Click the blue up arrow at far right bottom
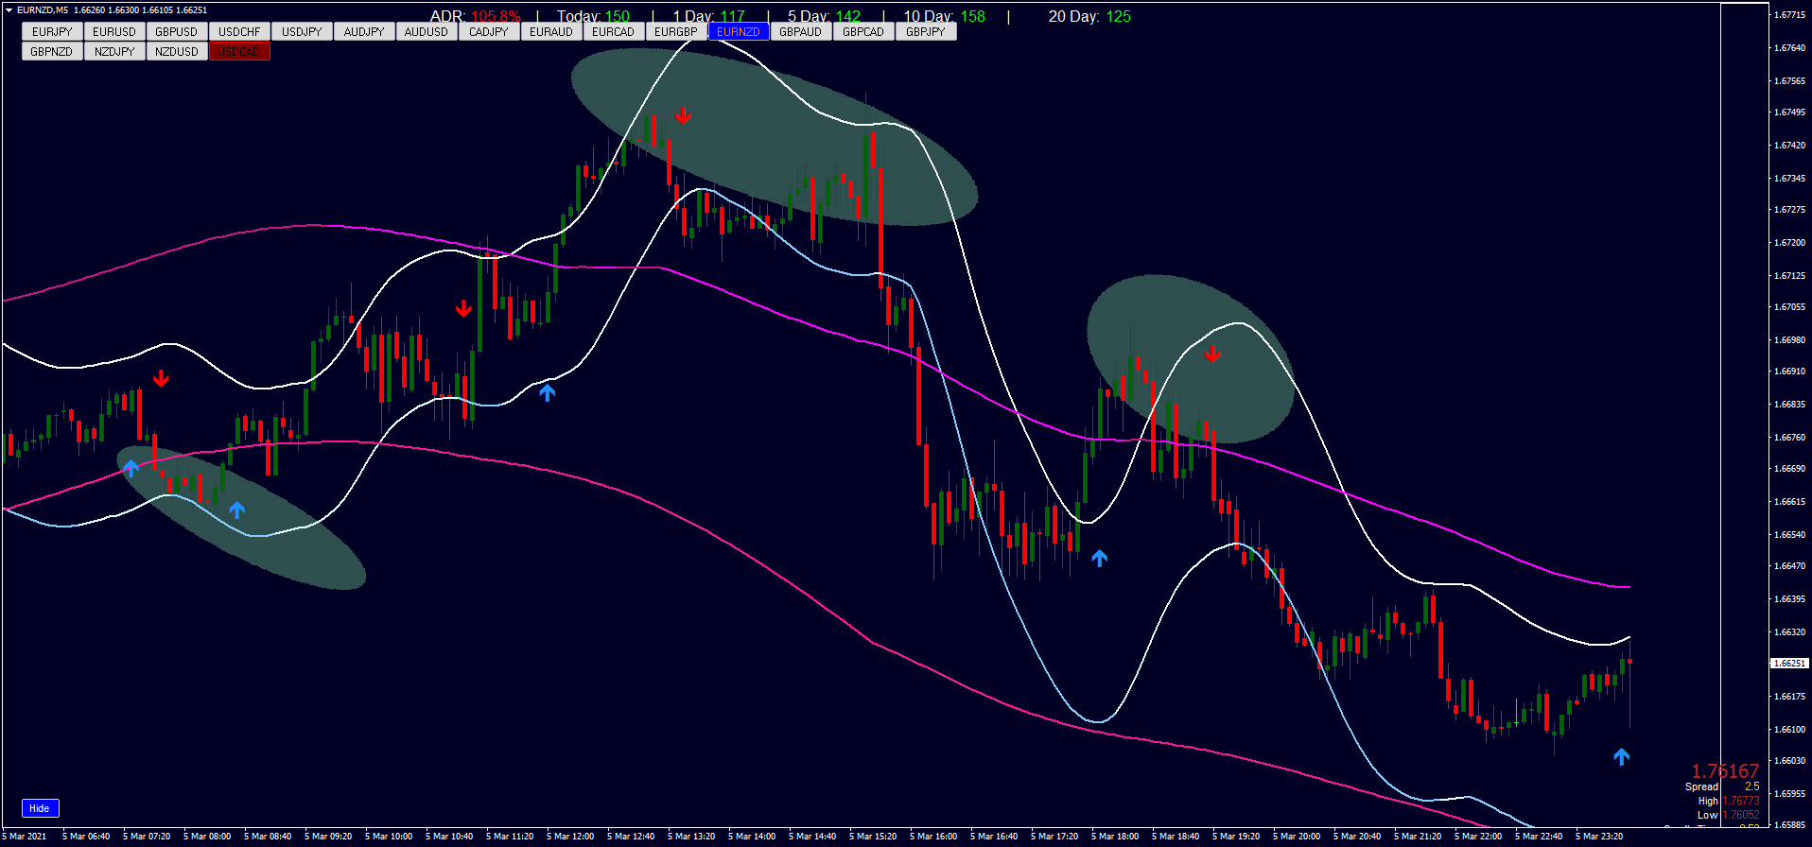 click(1621, 756)
